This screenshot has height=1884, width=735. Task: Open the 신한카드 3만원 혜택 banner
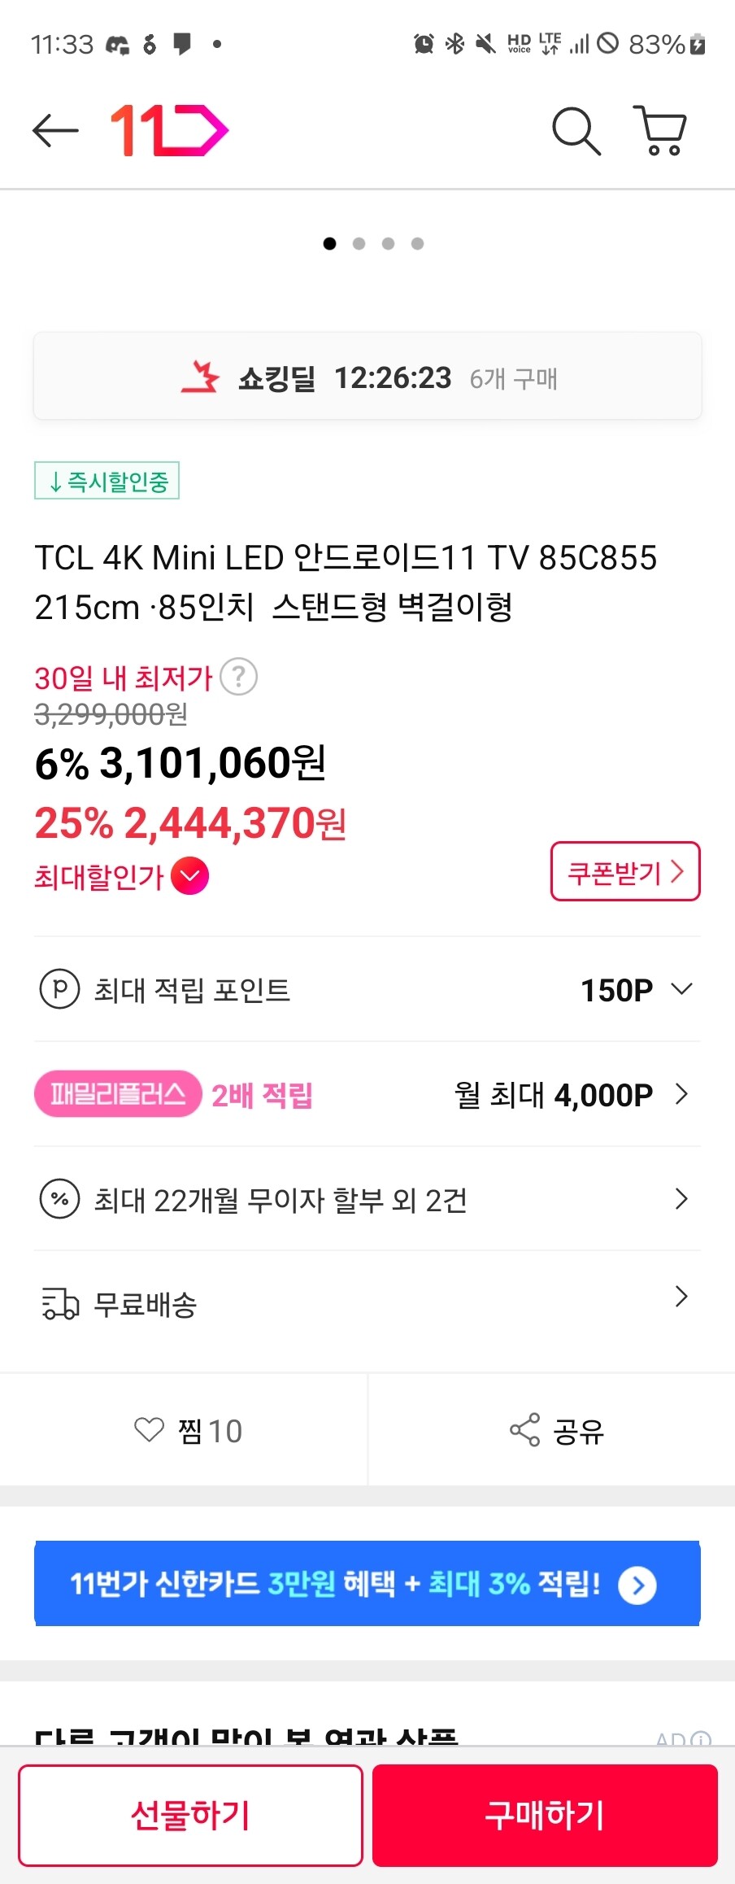(367, 1584)
